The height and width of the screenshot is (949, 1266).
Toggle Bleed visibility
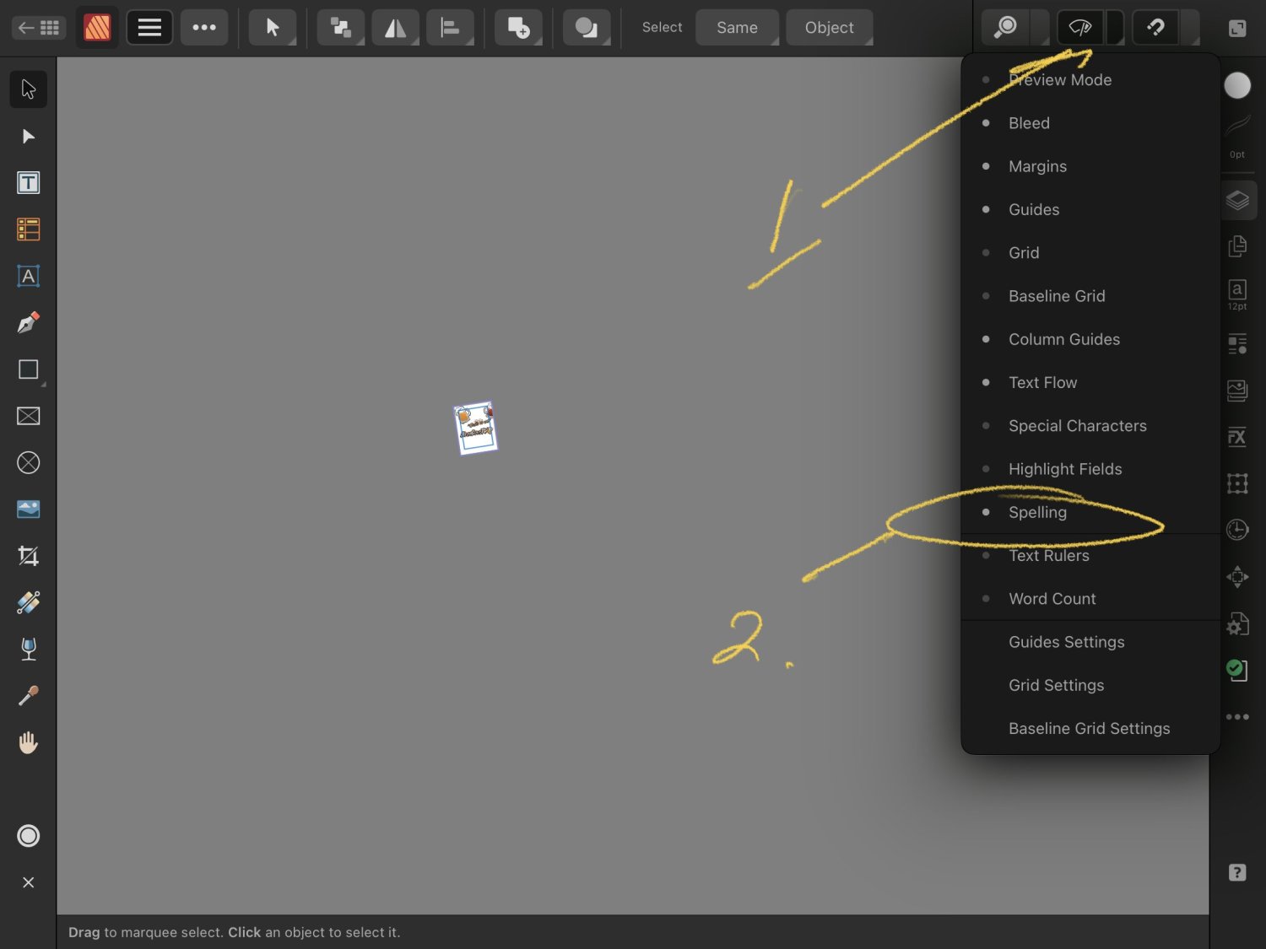tap(1090, 123)
